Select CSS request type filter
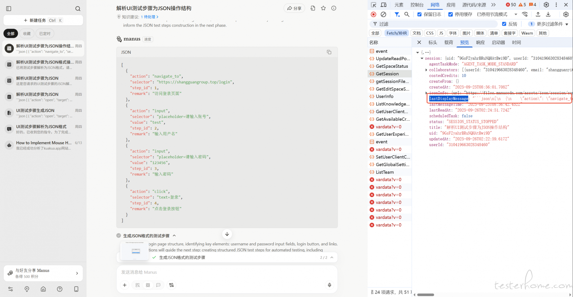This screenshot has width=573, height=297. pos(430,33)
